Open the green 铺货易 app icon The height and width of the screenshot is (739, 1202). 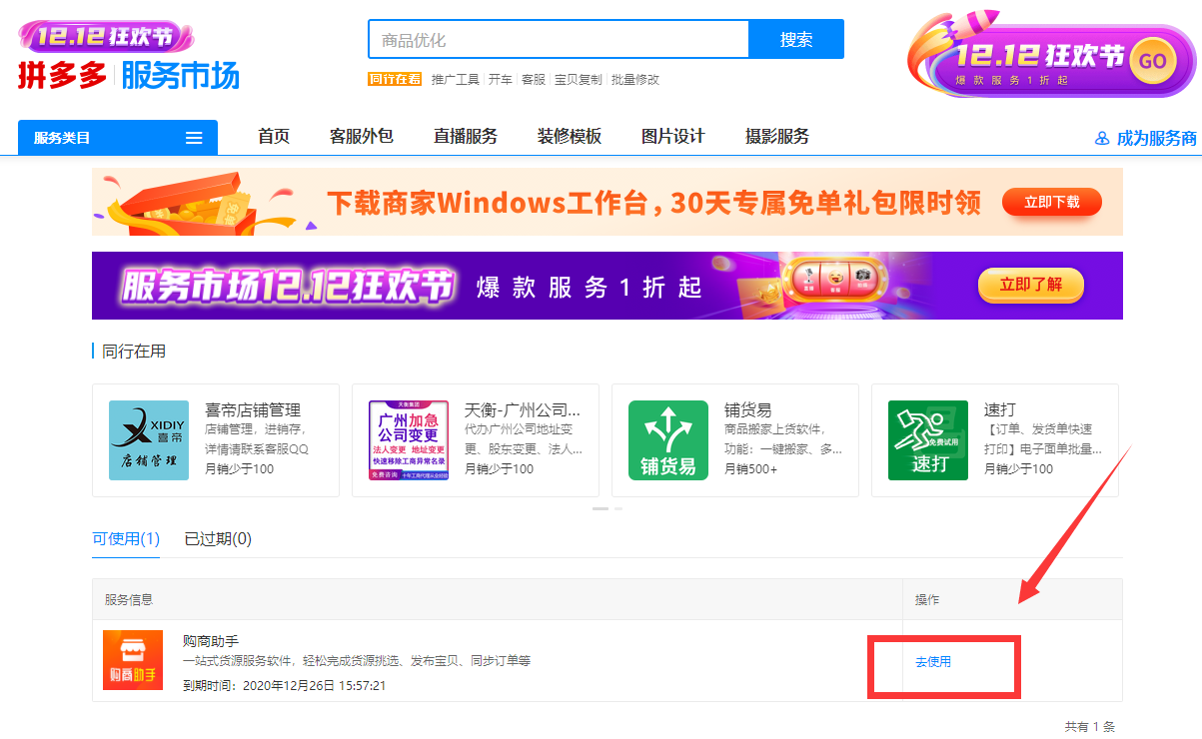[x=668, y=440]
